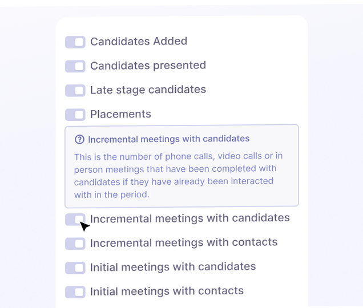The height and width of the screenshot is (308, 363).
Task: Click the question mark help icon
Action: (x=79, y=139)
